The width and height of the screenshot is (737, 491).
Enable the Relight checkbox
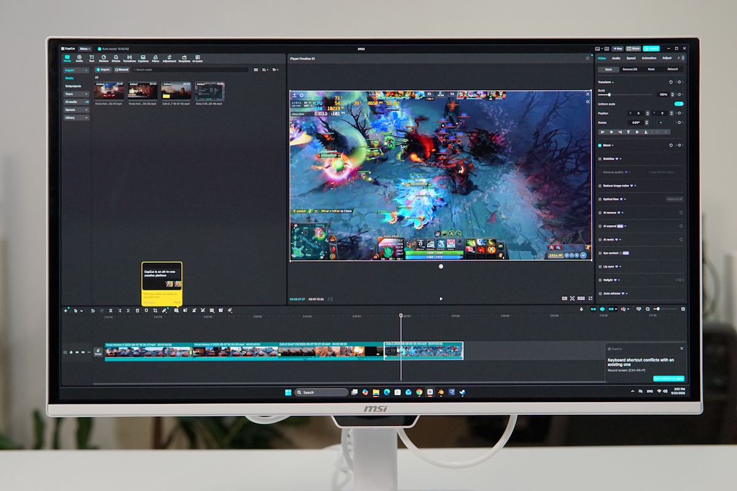pos(599,280)
